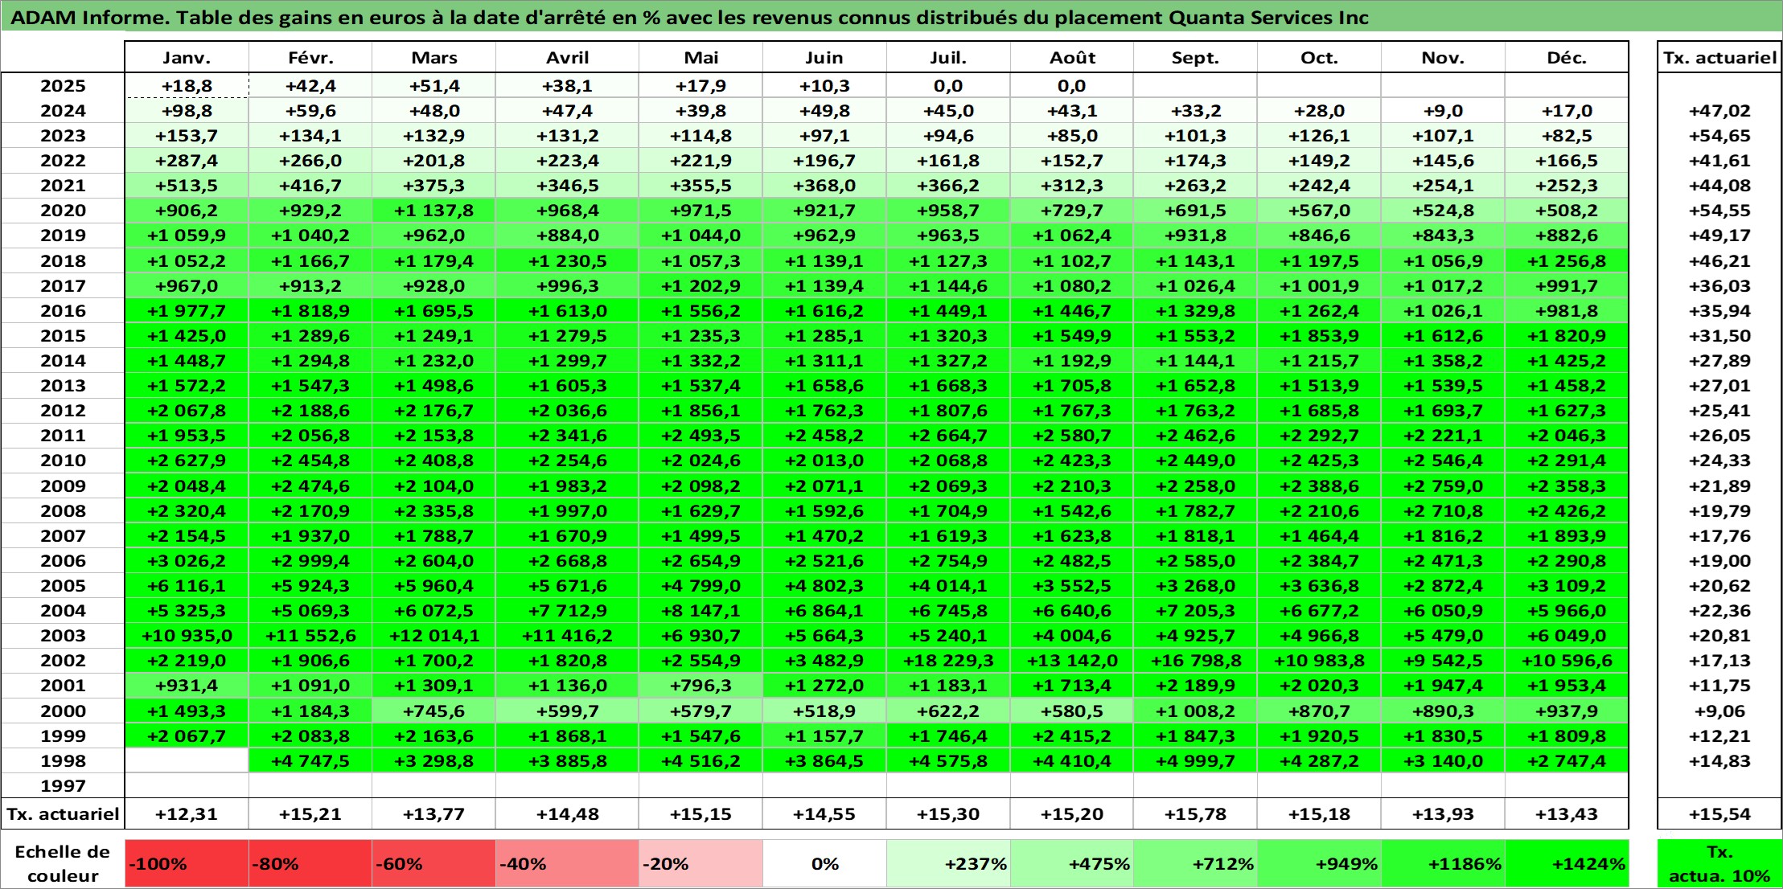Select the 2003 row label

[63, 636]
